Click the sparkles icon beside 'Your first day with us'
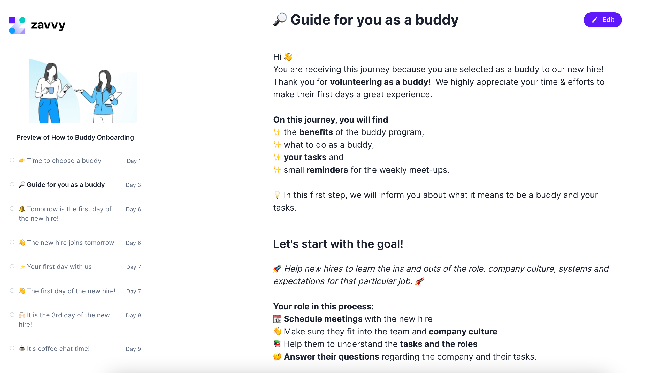The height and width of the screenshot is (373, 660). pos(22,267)
